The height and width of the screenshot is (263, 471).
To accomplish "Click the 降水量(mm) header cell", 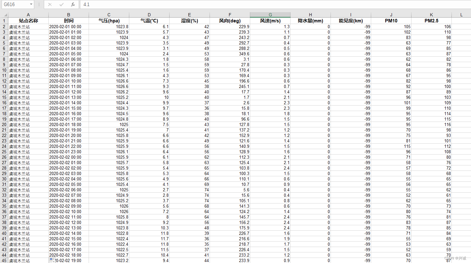I will [x=310, y=21].
